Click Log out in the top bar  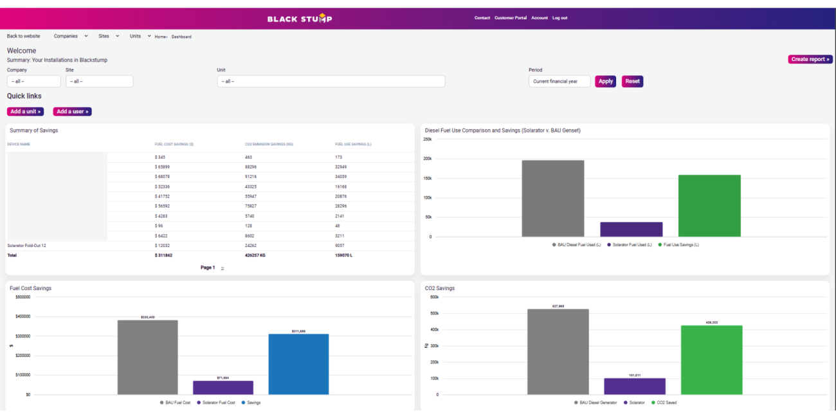559,17
